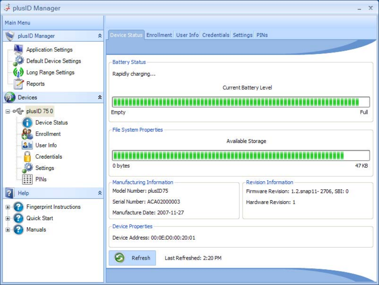The height and width of the screenshot is (285, 379).
Task: Open the Quick Start help topic
Action: pos(40,218)
